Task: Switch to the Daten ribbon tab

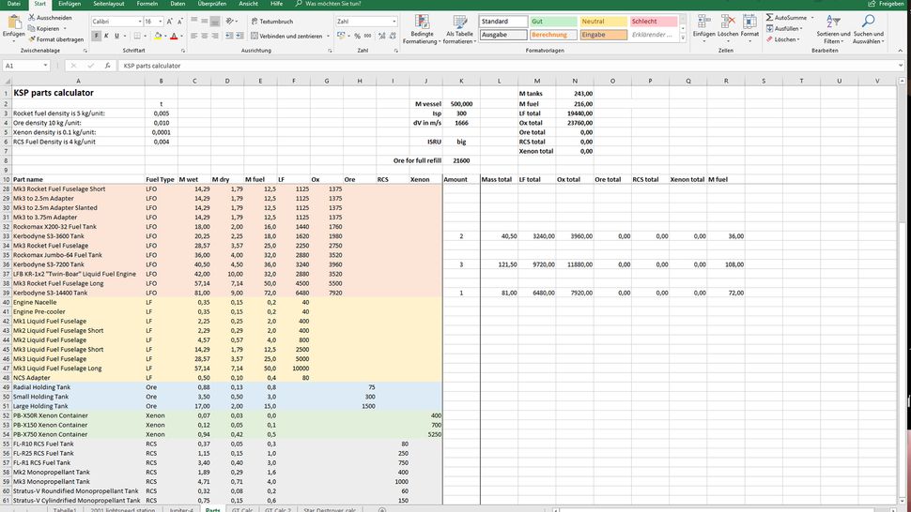Action: coord(178,4)
